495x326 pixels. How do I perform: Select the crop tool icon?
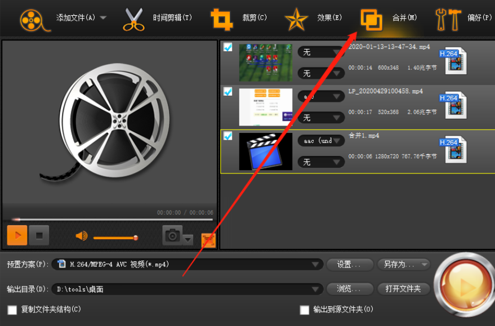pos(222,20)
